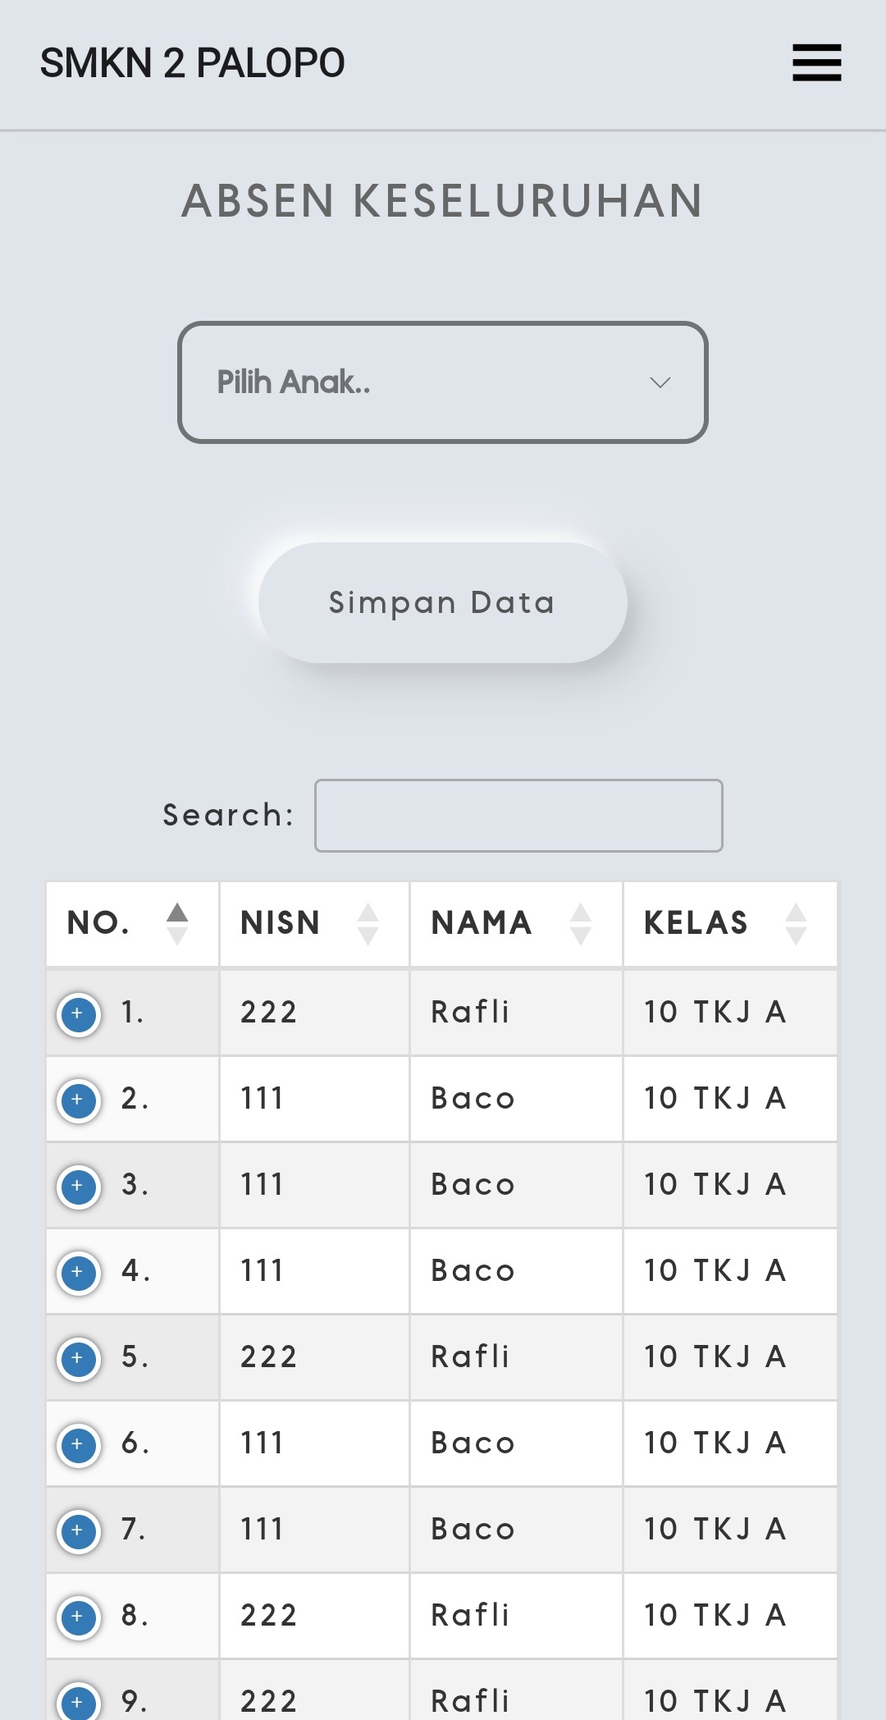Sort table by NISN column
The width and height of the screenshot is (886, 1720).
(313, 923)
